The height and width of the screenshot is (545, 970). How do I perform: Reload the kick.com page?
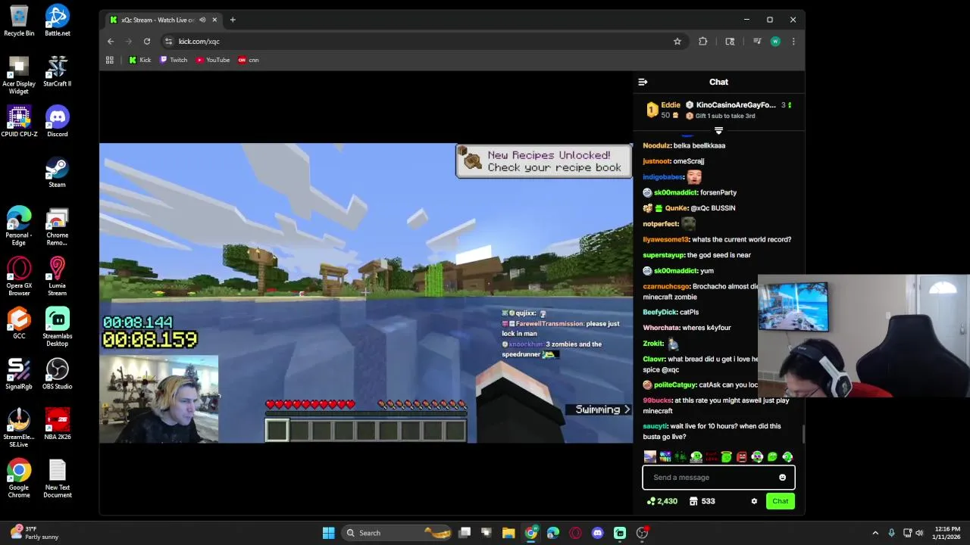tap(147, 42)
